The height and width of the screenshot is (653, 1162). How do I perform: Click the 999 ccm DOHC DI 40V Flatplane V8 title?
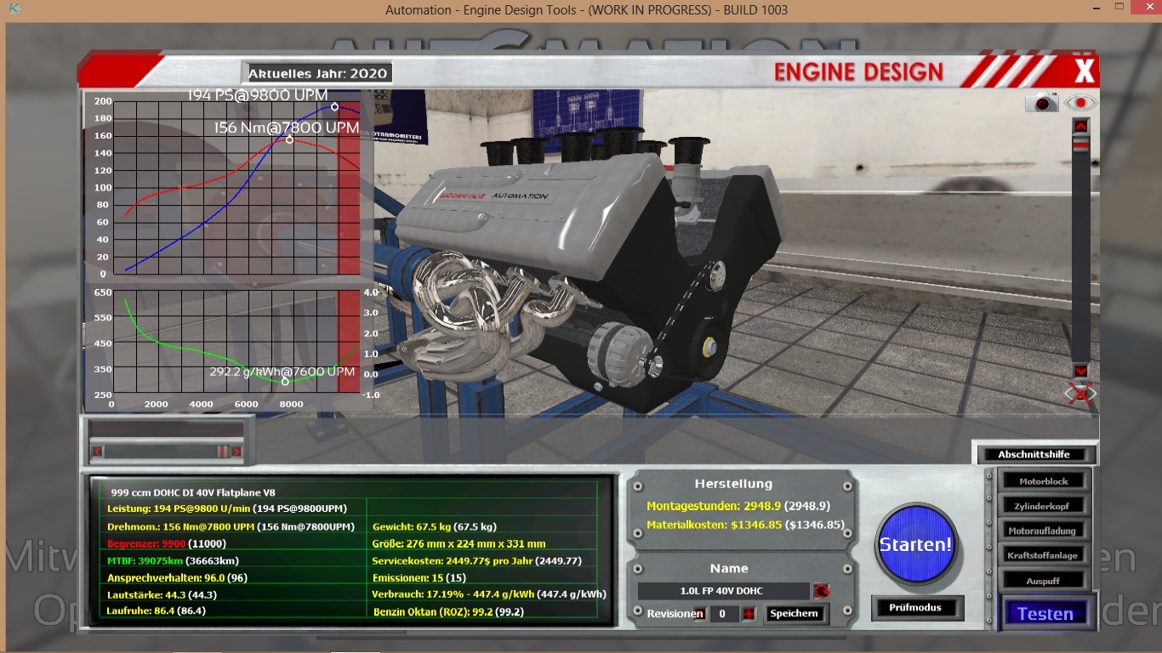(193, 492)
